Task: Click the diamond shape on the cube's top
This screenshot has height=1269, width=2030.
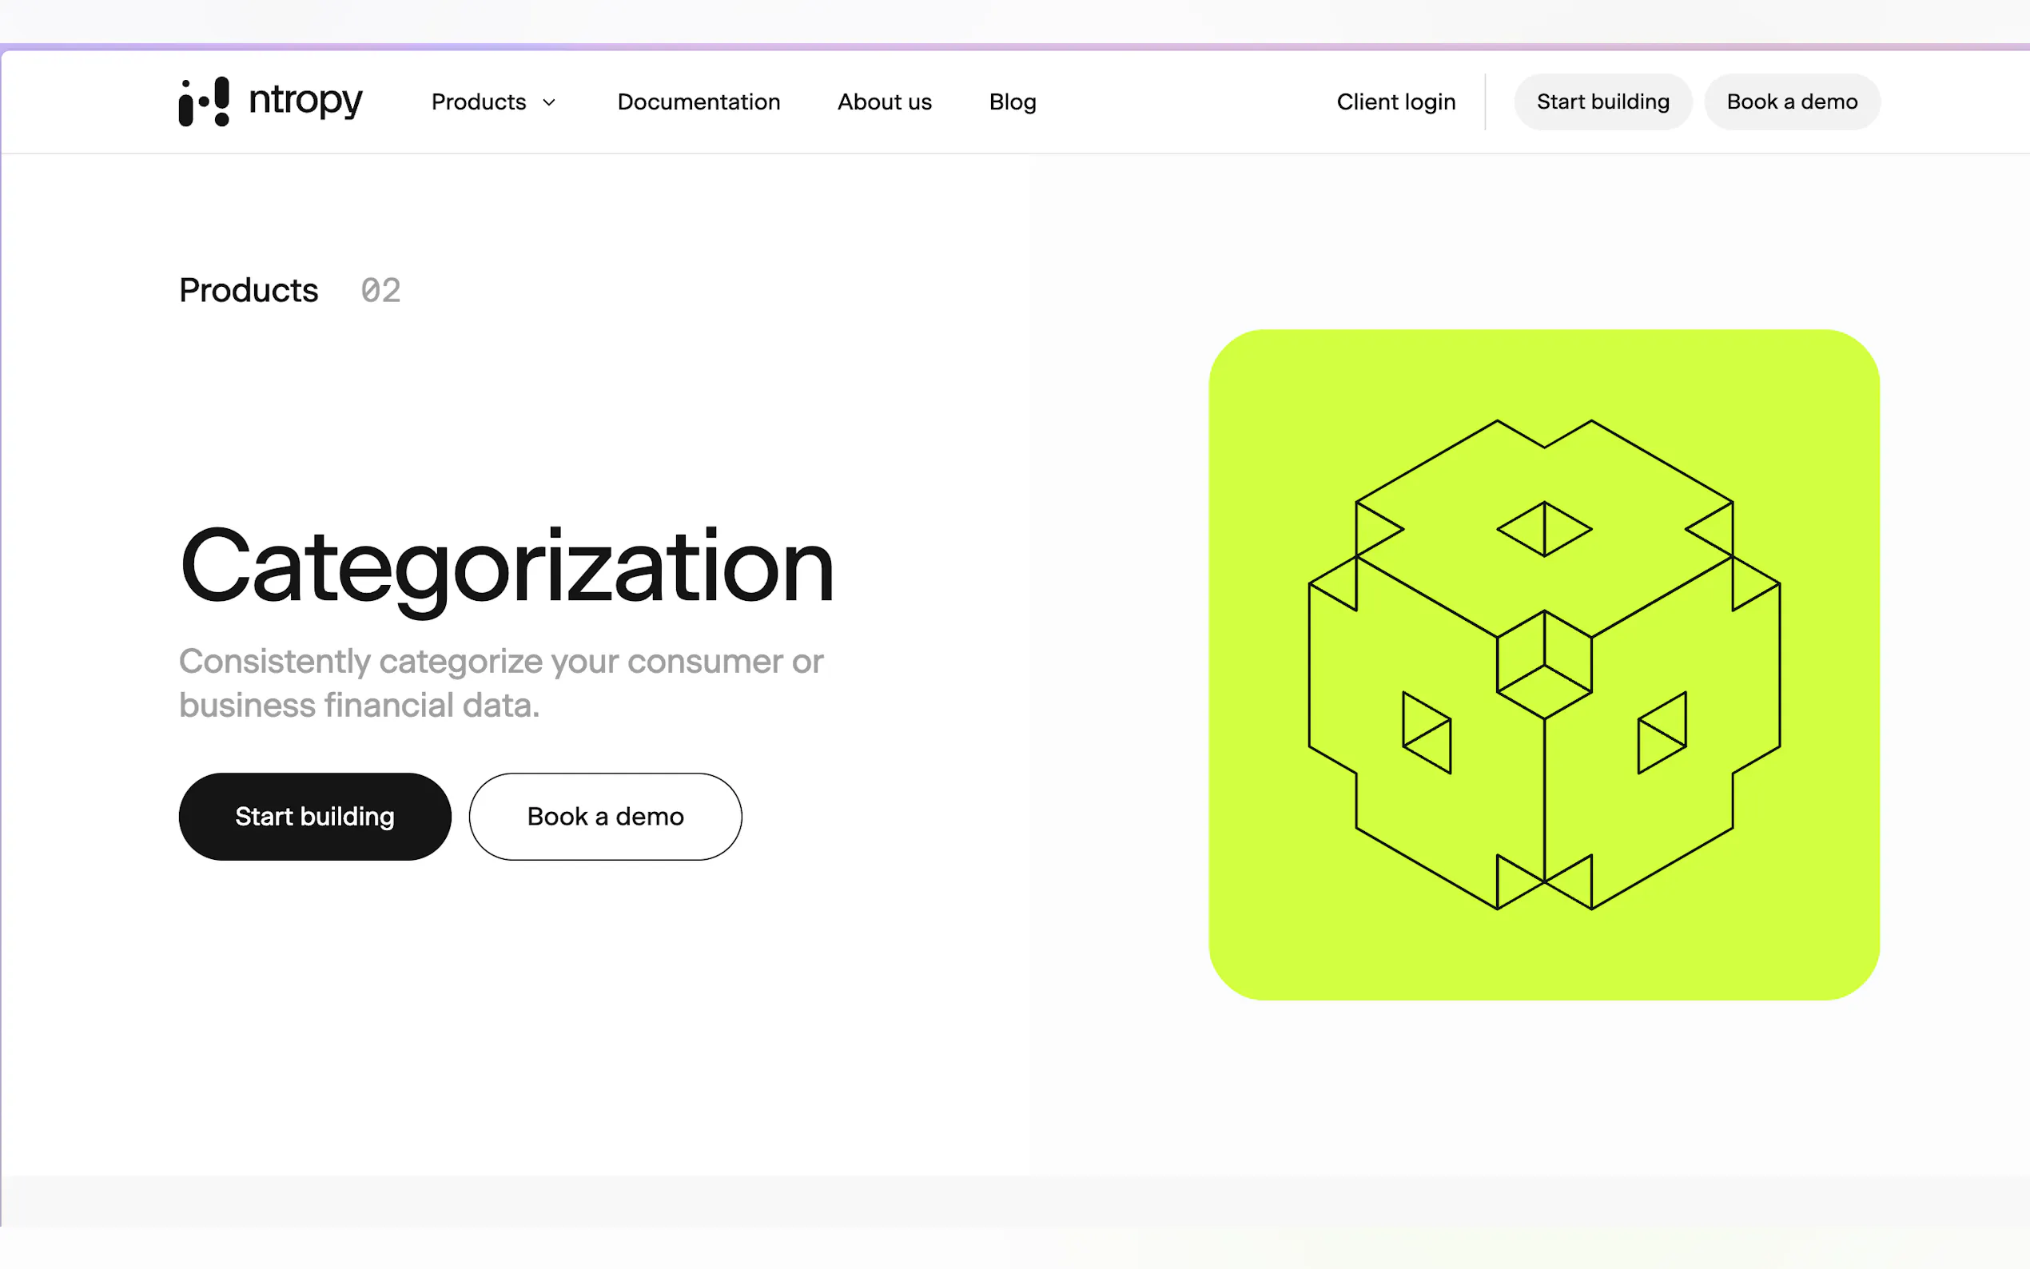Action: [1543, 529]
